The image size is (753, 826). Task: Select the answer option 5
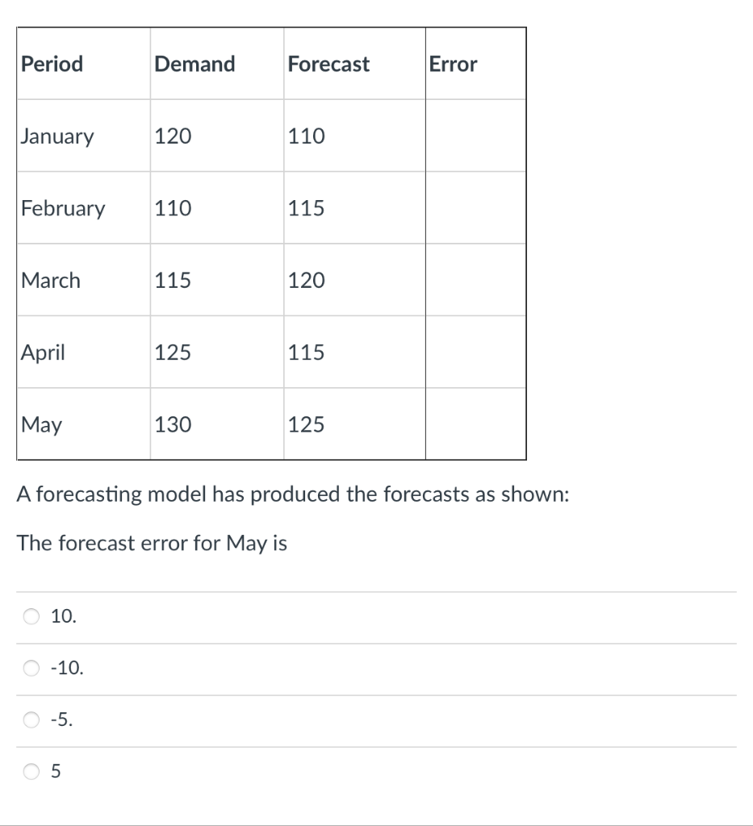31,772
